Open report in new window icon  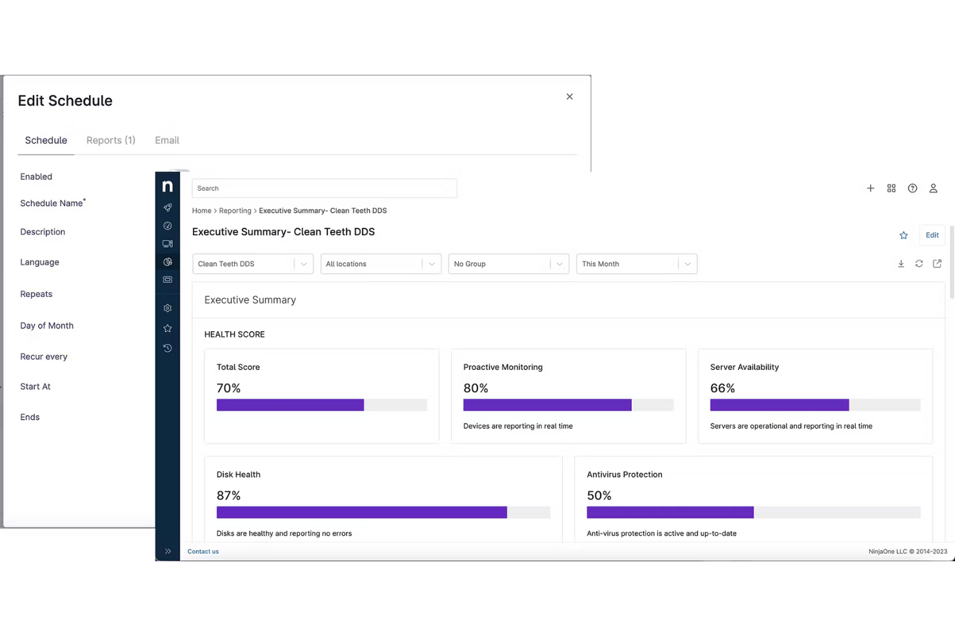coord(937,264)
